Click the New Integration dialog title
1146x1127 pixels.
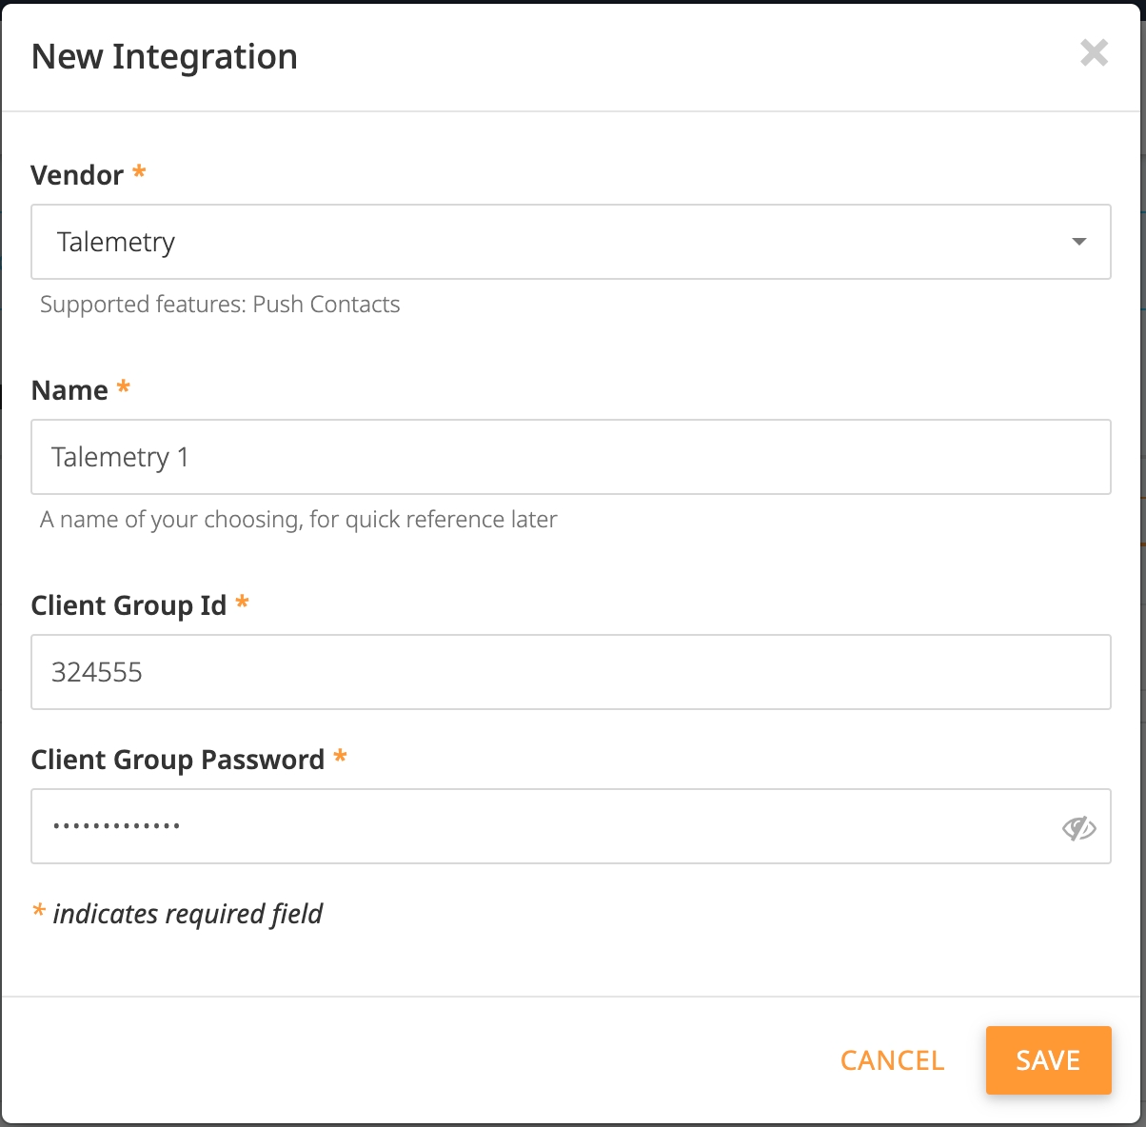[x=164, y=56]
